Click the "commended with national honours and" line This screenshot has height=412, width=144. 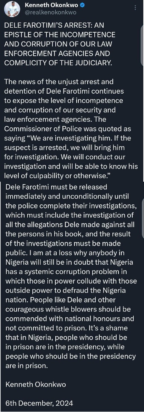pos(70,319)
